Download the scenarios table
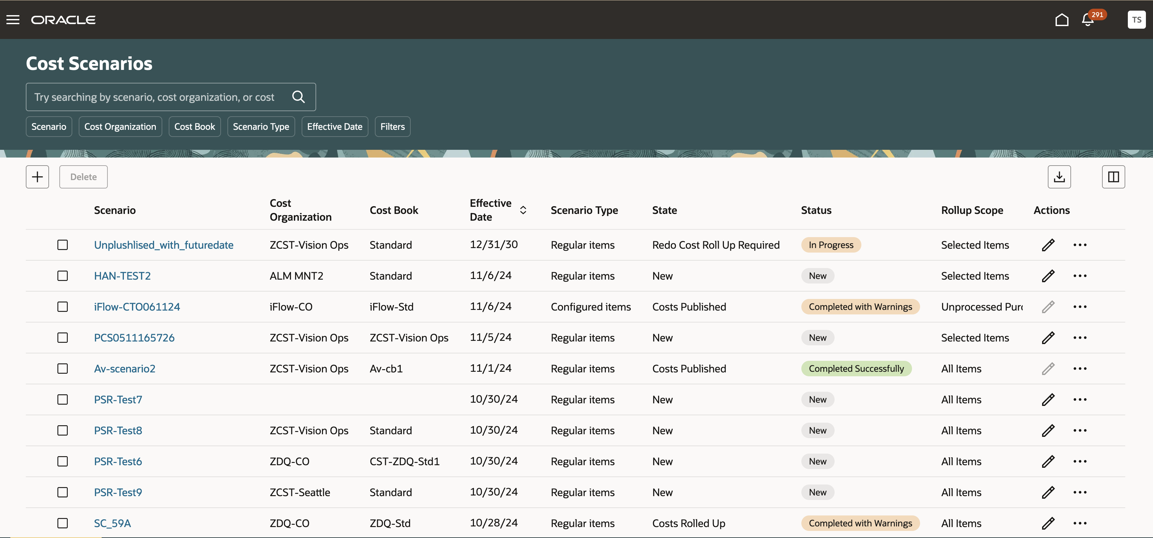The height and width of the screenshot is (538, 1153). pyautogui.click(x=1058, y=177)
